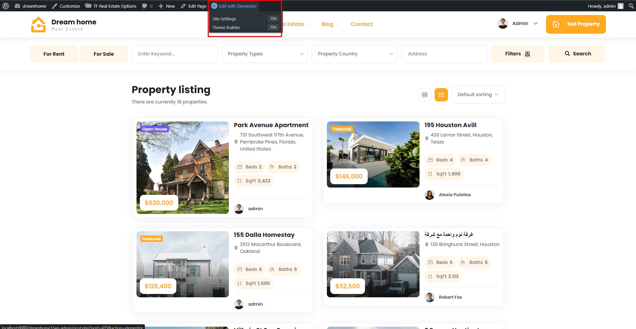636x329 pixels.
Task: Click the $146,000 price tag
Action: tap(349, 177)
